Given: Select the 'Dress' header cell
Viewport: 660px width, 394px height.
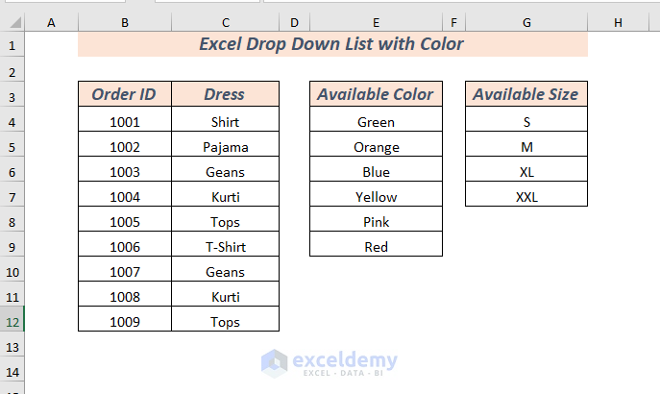Looking at the screenshot, I should pyautogui.click(x=225, y=94).
